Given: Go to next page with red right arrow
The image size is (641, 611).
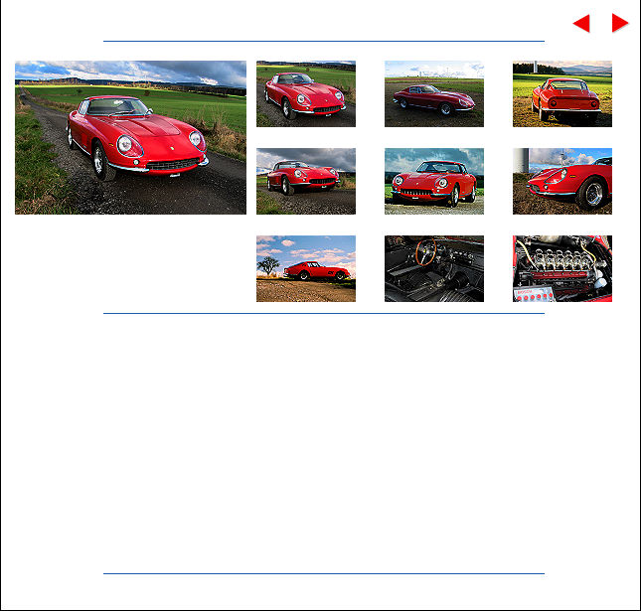Looking at the screenshot, I should coord(620,23).
